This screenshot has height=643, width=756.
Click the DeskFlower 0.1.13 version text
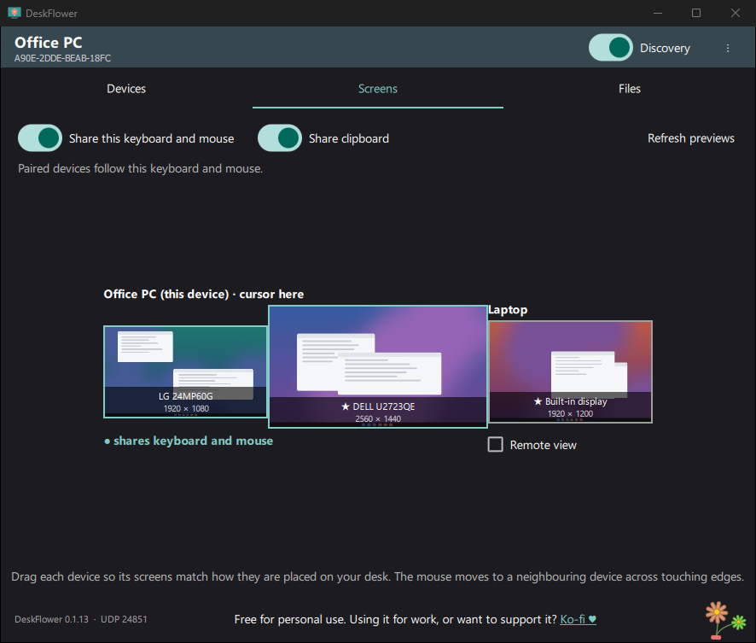pos(51,619)
